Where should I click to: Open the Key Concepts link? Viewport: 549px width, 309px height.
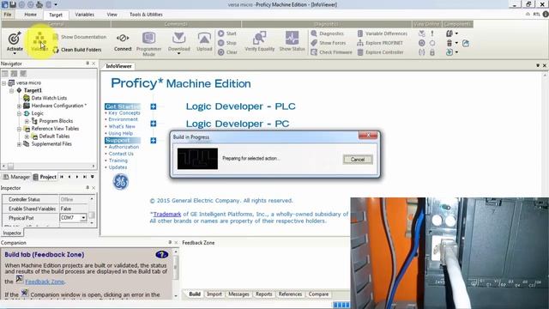(124, 112)
